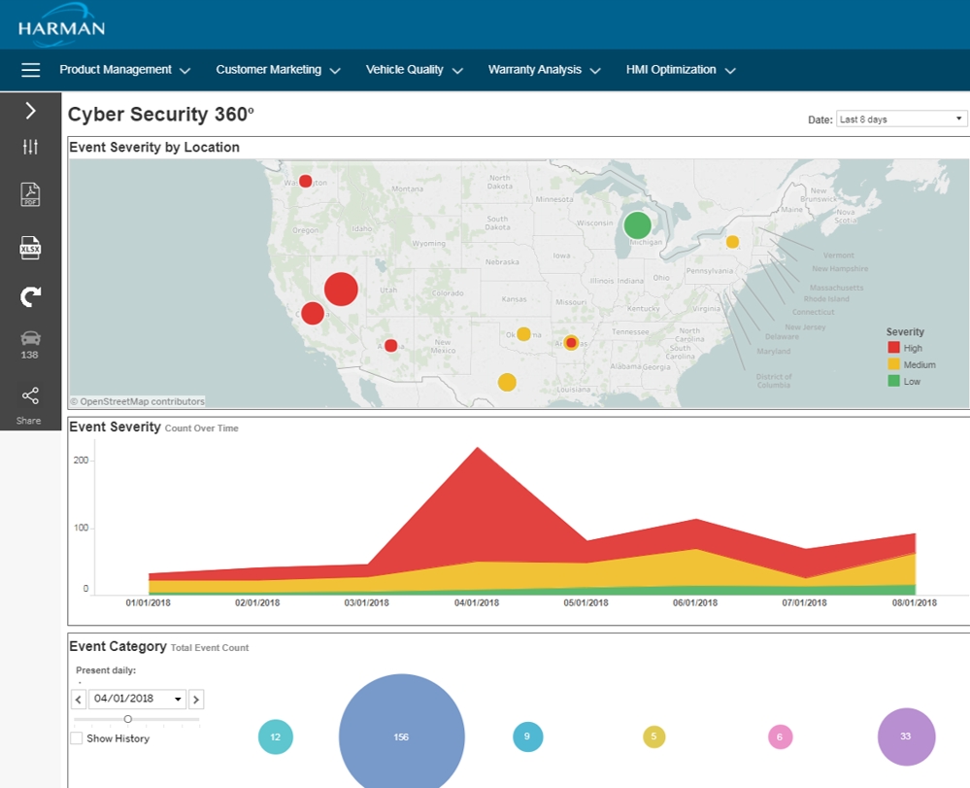Click the Present daily slider handle
970x788 pixels.
[128, 719]
